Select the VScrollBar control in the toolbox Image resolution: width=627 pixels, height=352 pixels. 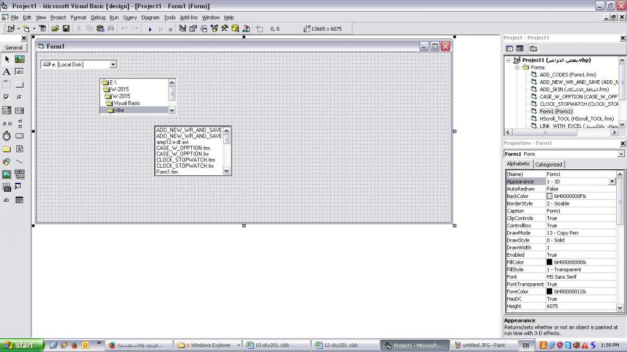coord(19,123)
